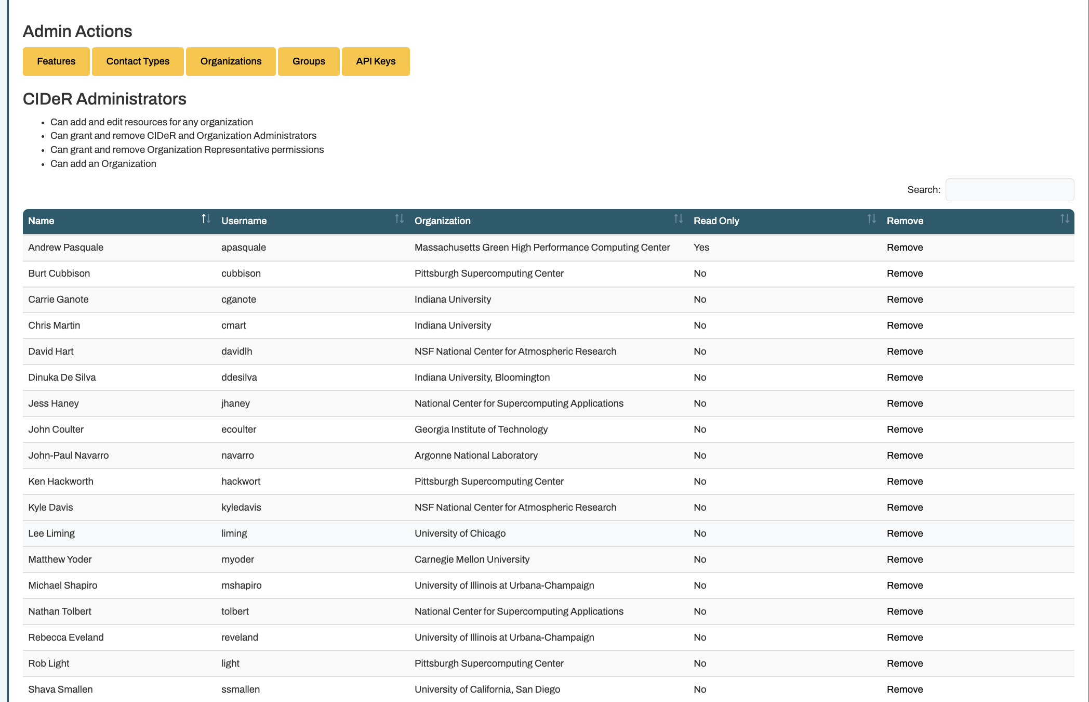Open the API Keys admin page
This screenshot has width=1089, height=702.
[x=376, y=61]
